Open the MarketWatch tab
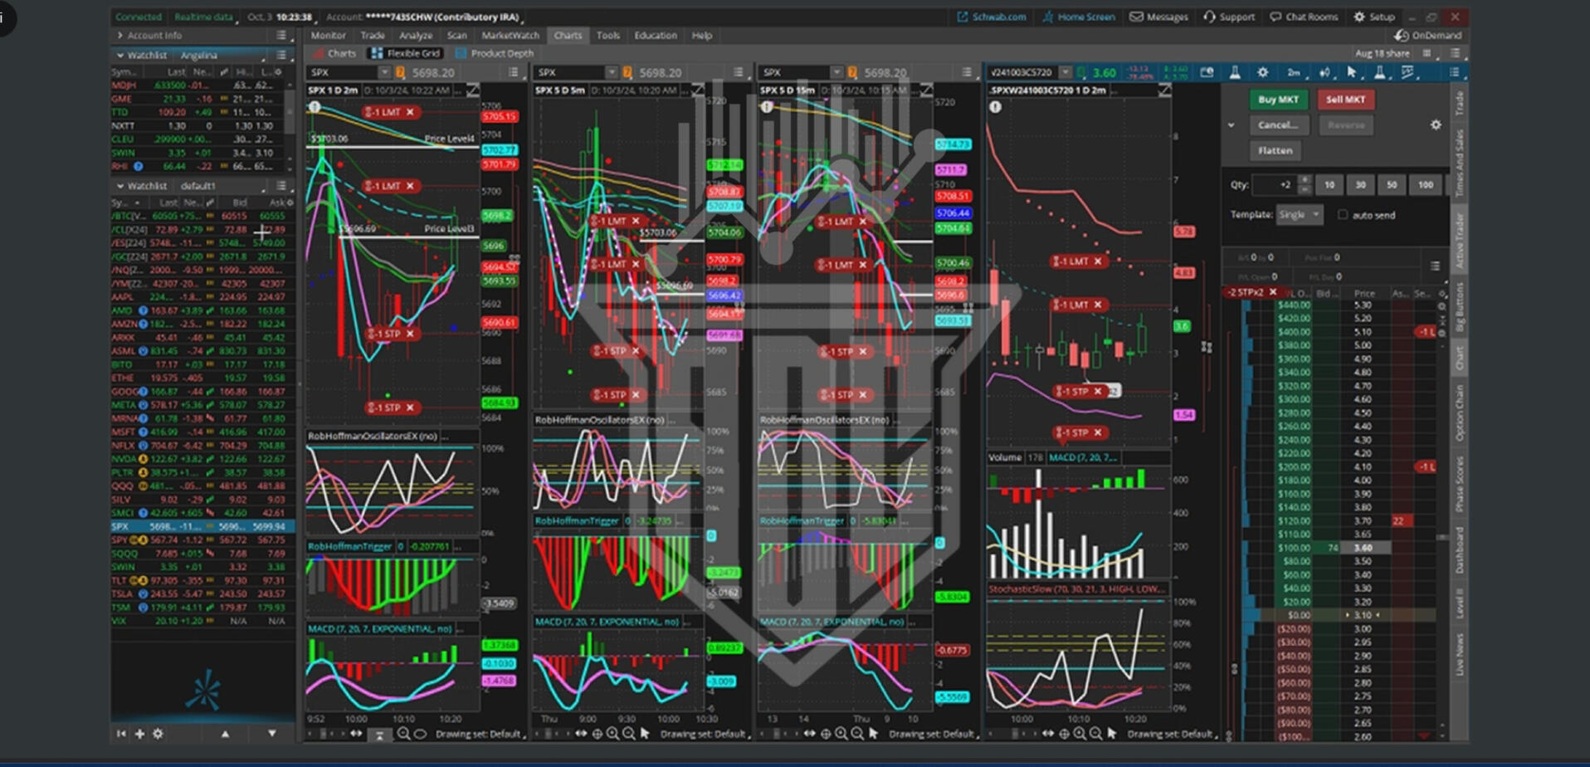Viewport: 1590px width, 767px height. pyautogui.click(x=510, y=35)
